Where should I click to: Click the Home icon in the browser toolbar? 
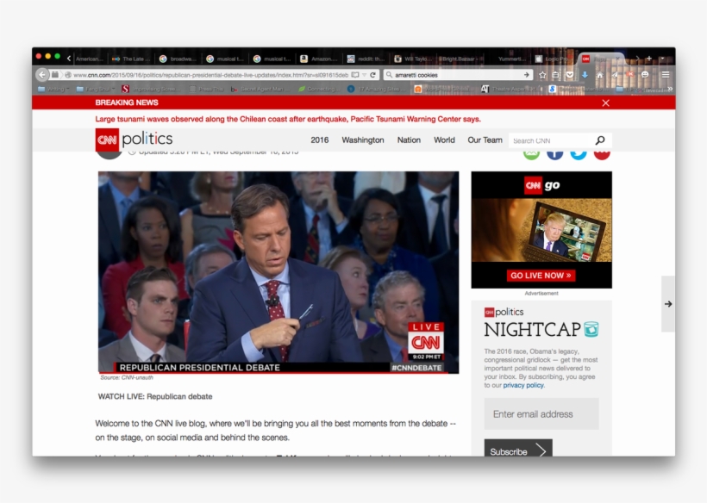point(600,75)
